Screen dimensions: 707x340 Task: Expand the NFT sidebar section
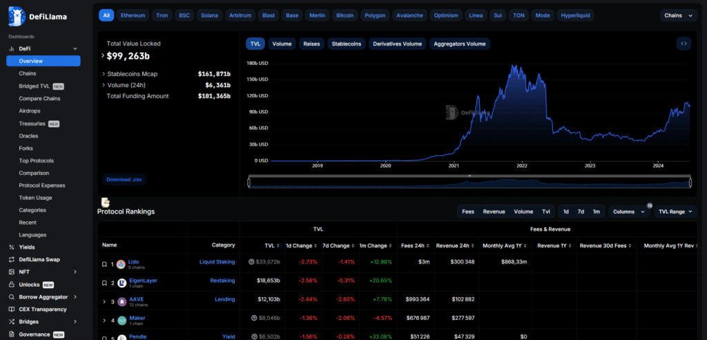coord(75,272)
